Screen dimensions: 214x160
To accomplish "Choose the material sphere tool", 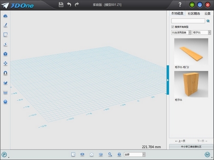I will click(6, 102).
